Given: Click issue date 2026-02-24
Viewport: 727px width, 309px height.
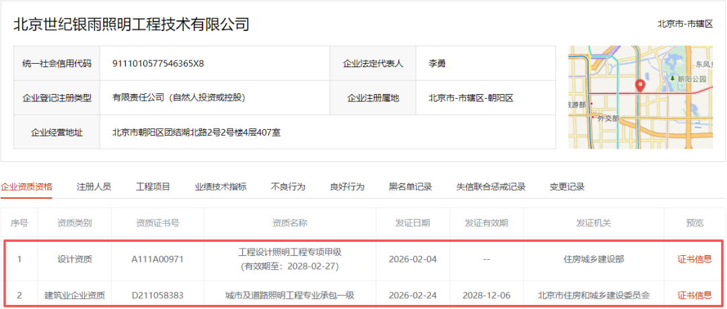Looking at the screenshot, I should (413, 295).
